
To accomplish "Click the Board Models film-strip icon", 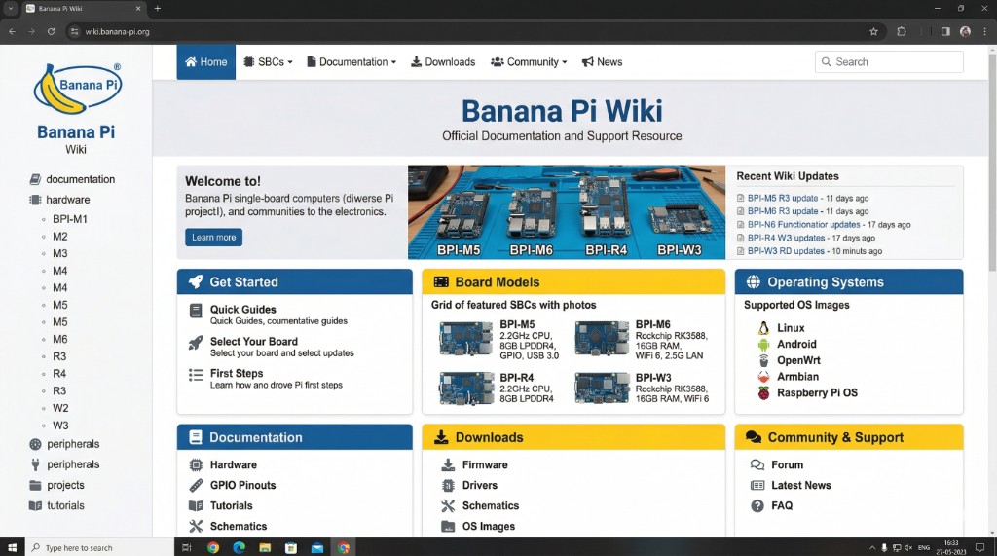I will click(x=441, y=281).
